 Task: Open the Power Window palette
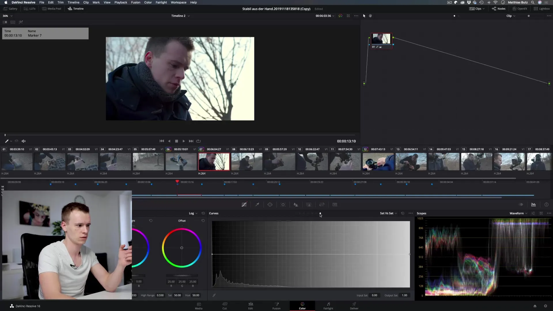click(x=270, y=204)
